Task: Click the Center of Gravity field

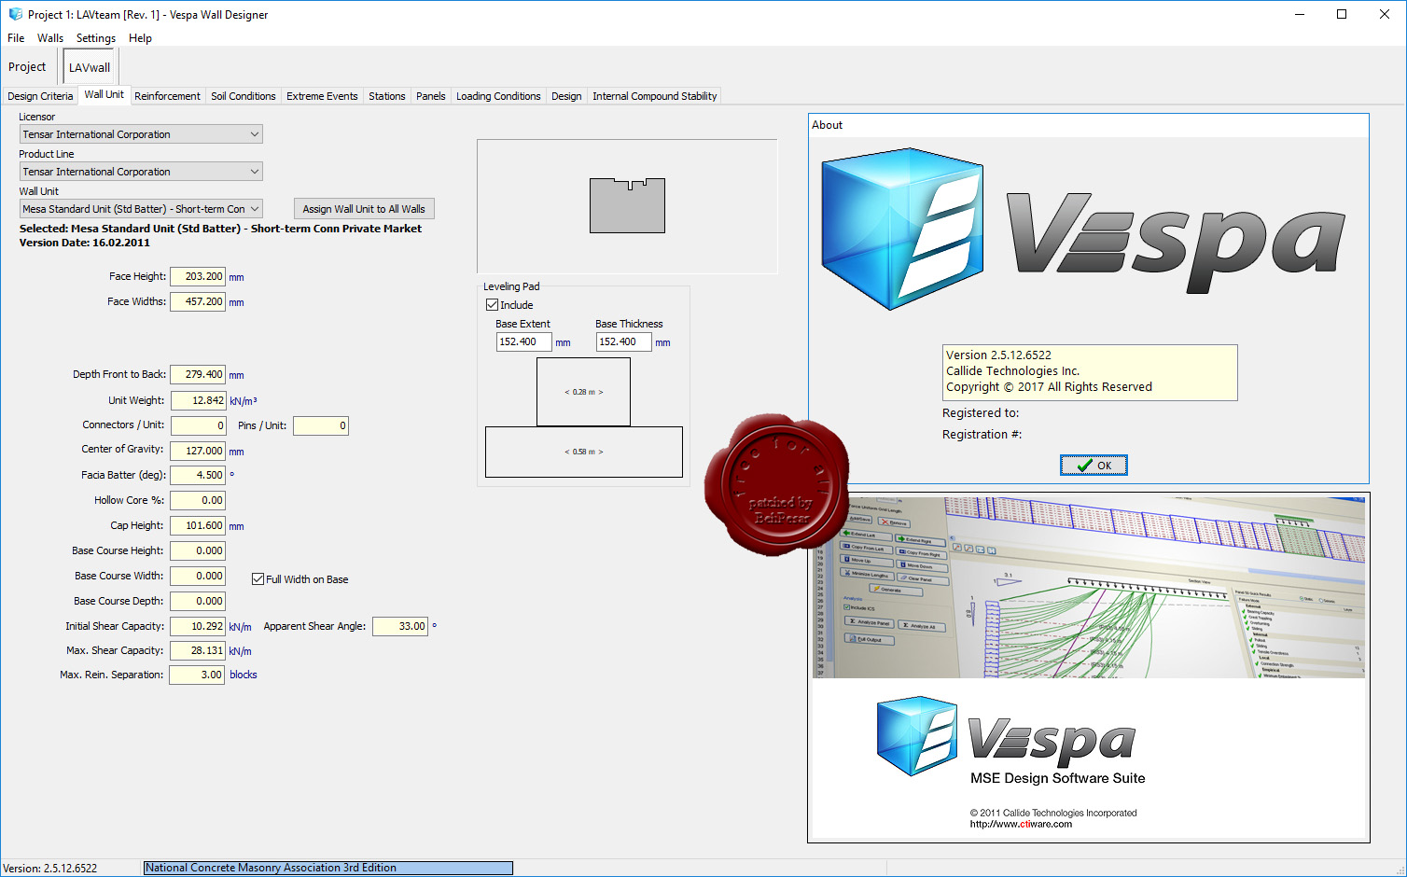Action: [198, 451]
